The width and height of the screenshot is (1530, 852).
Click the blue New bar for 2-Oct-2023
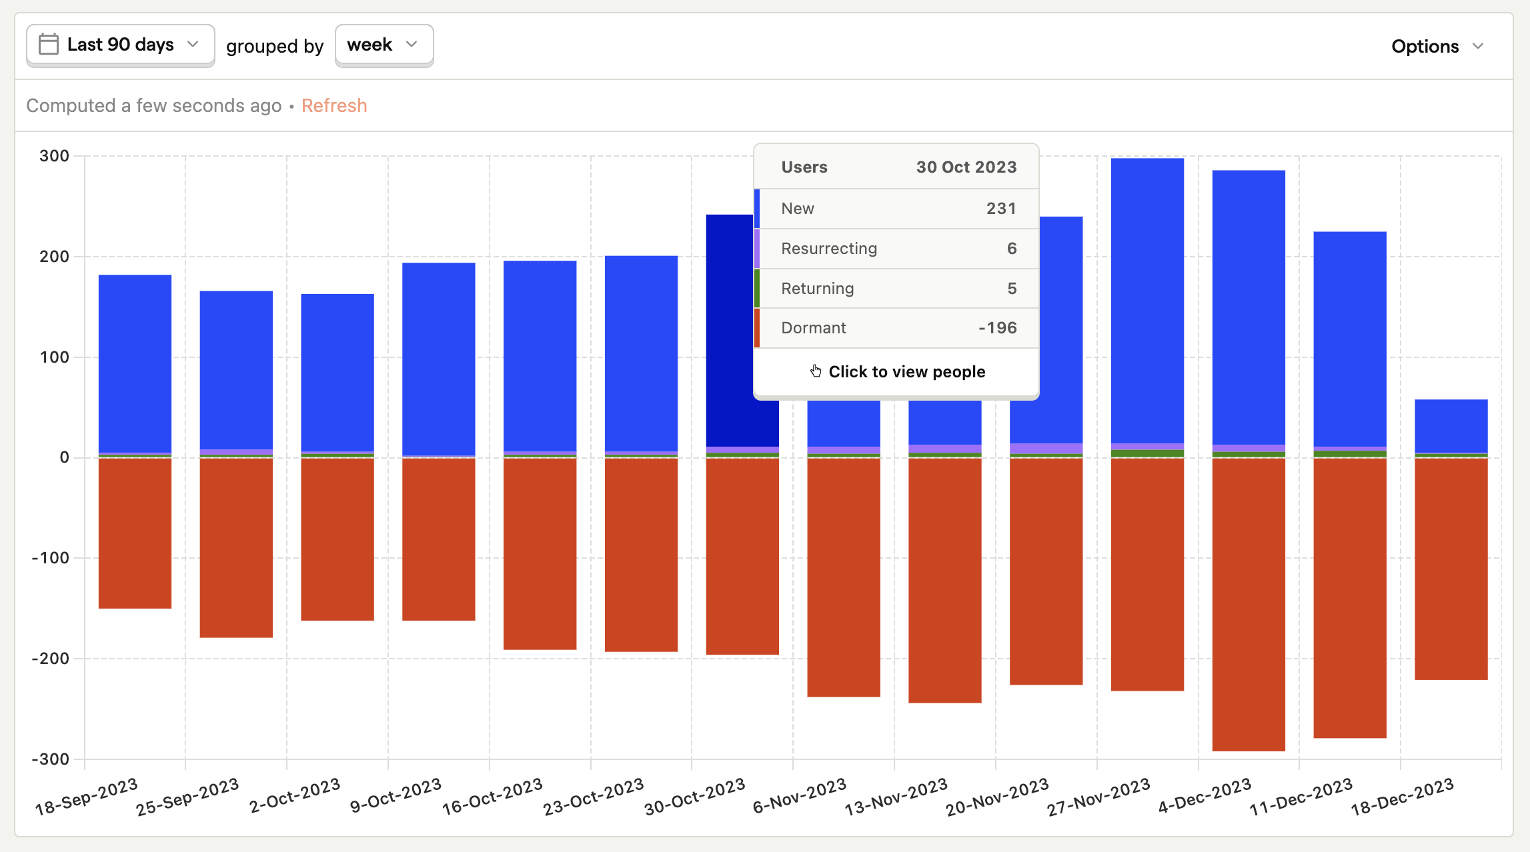[x=337, y=373]
